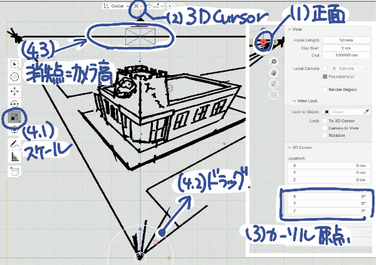Click the camera object in viewport
This screenshot has height=265, width=376.
tap(140, 36)
